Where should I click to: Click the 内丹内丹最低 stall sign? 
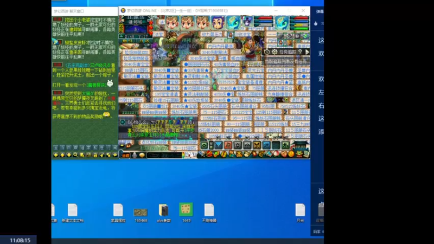[220, 46]
